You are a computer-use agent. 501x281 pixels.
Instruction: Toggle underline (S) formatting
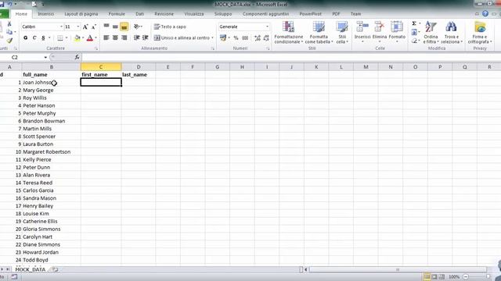pyautogui.click(x=43, y=38)
